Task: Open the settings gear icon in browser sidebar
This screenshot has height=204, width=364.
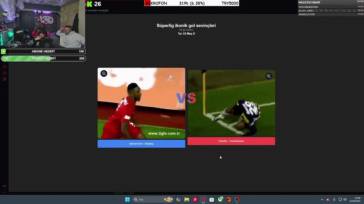Action: pos(5,79)
